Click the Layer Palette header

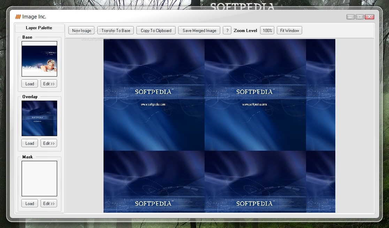pos(39,28)
